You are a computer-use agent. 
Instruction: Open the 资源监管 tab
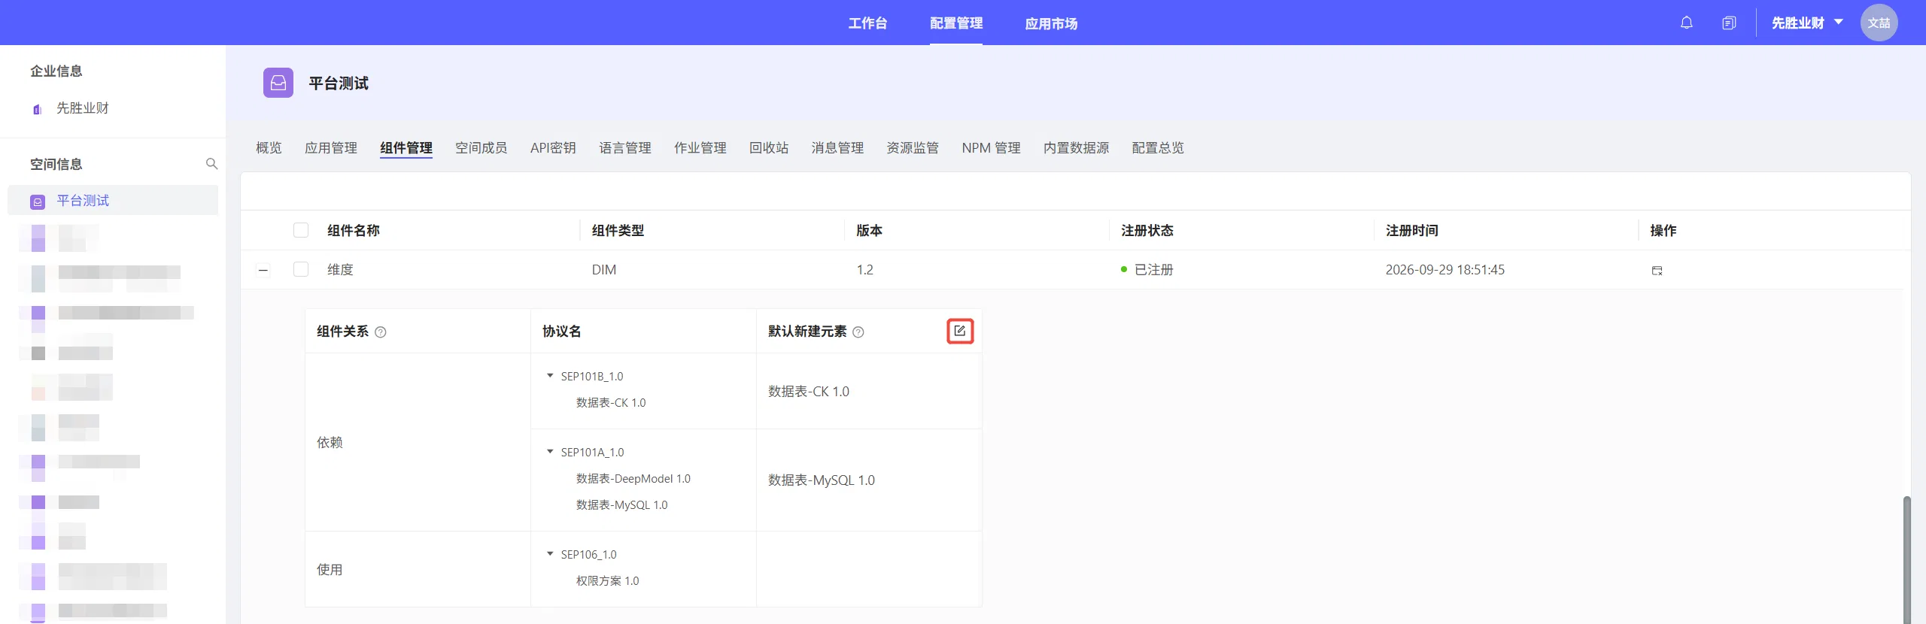(913, 148)
